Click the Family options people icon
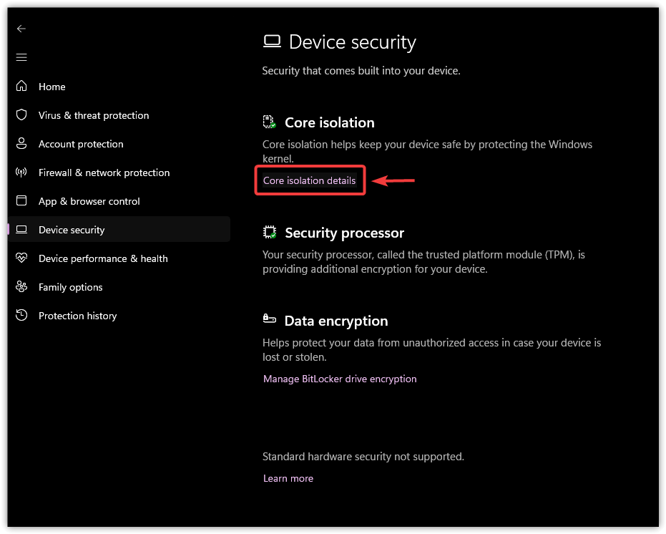 (21, 287)
